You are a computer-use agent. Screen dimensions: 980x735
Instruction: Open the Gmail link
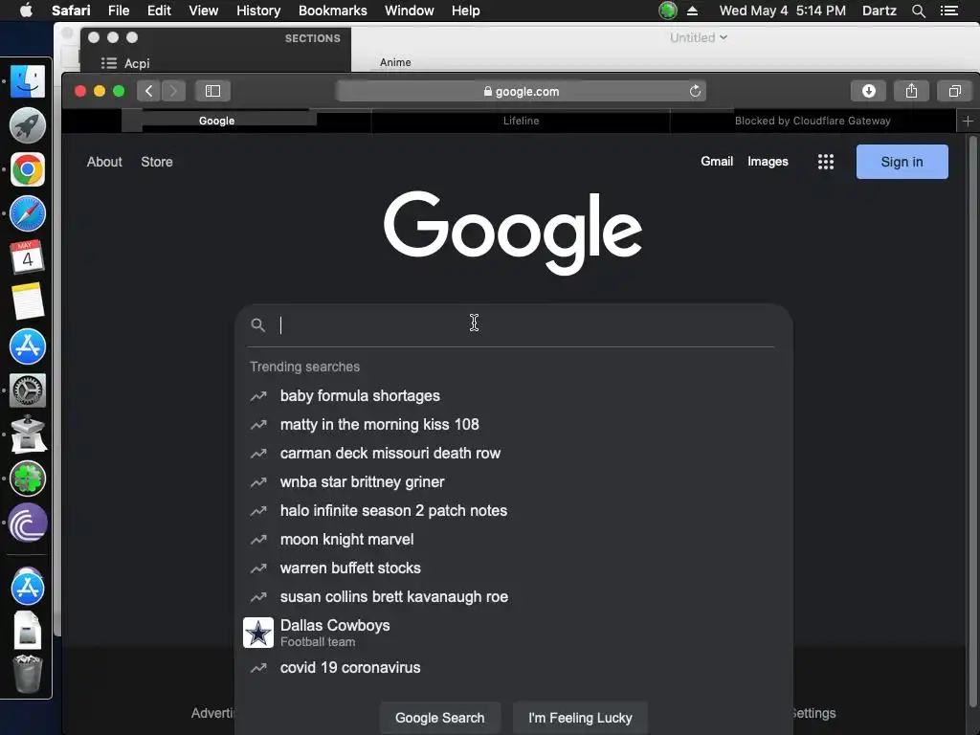click(x=716, y=161)
